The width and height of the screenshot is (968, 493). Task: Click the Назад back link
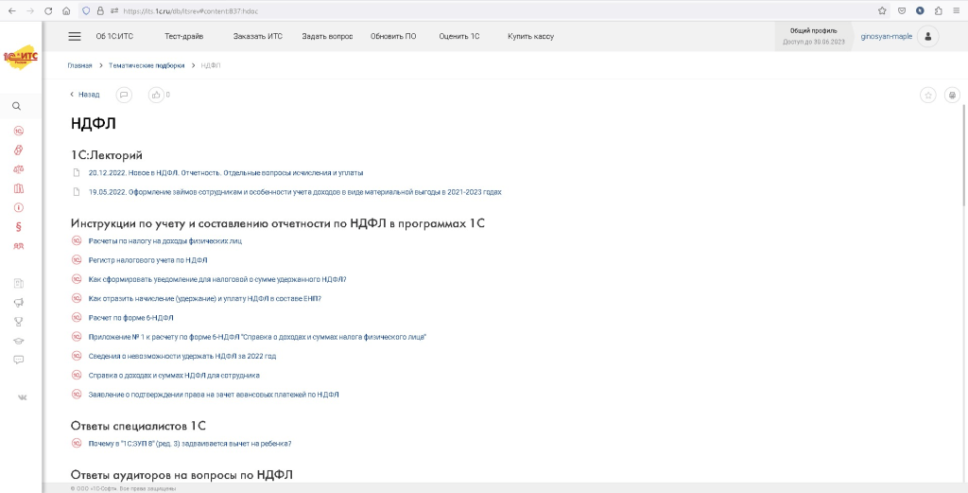click(84, 95)
